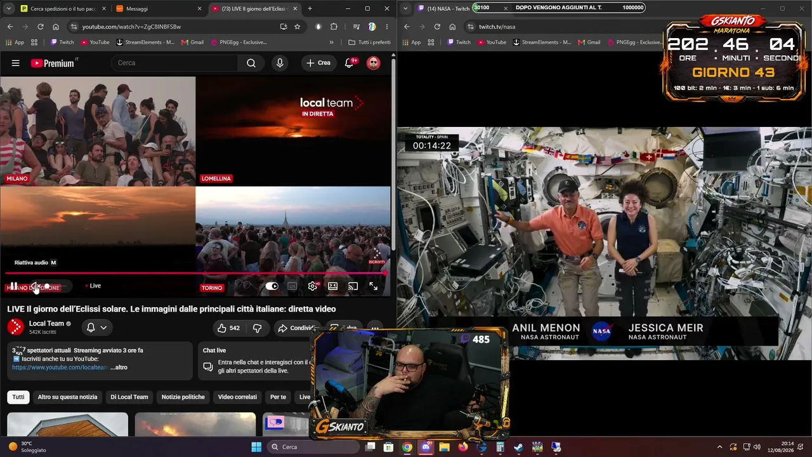The image size is (812, 457).
Task: Open home page in the YouTube browser window
Action: pos(56,27)
